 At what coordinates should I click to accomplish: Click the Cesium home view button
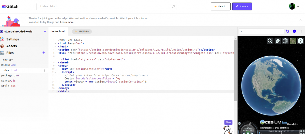point(278,41)
